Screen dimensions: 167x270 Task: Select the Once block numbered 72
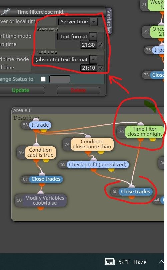(x=153, y=32)
